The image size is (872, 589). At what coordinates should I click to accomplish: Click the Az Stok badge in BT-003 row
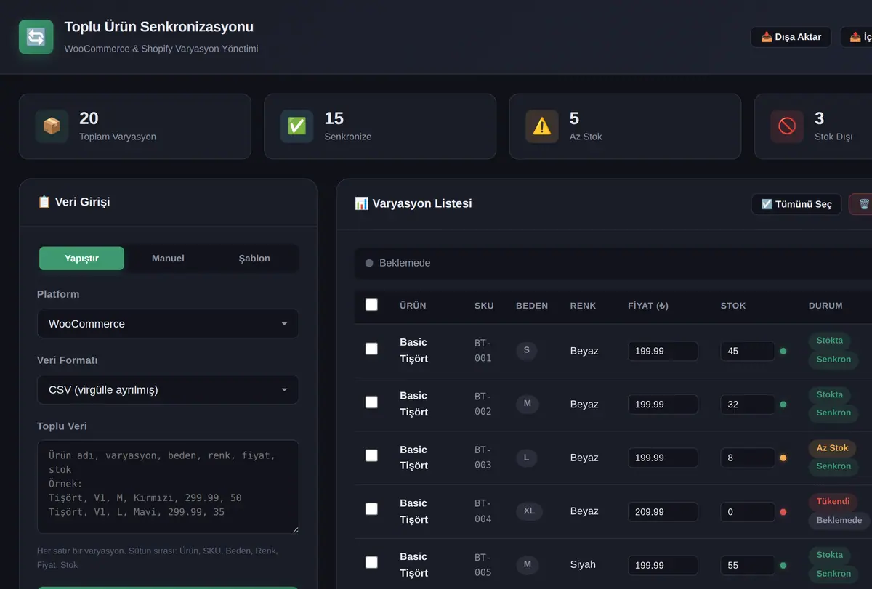tap(832, 448)
